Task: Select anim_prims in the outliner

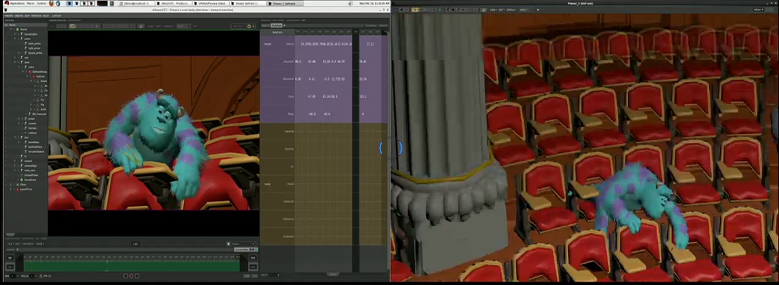Action: 34,43
